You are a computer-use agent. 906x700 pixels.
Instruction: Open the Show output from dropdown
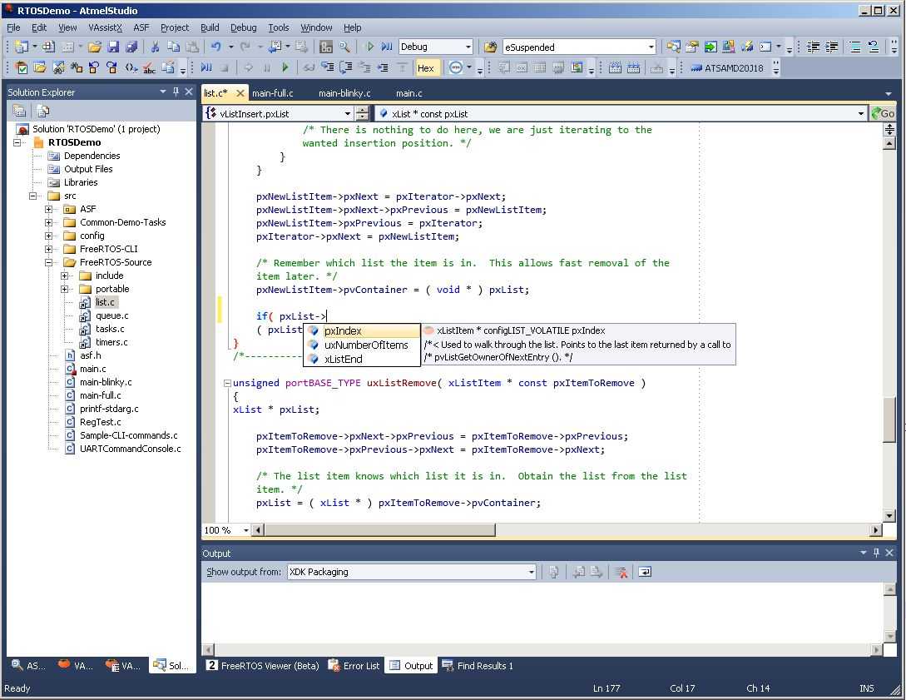[x=531, y=572]
